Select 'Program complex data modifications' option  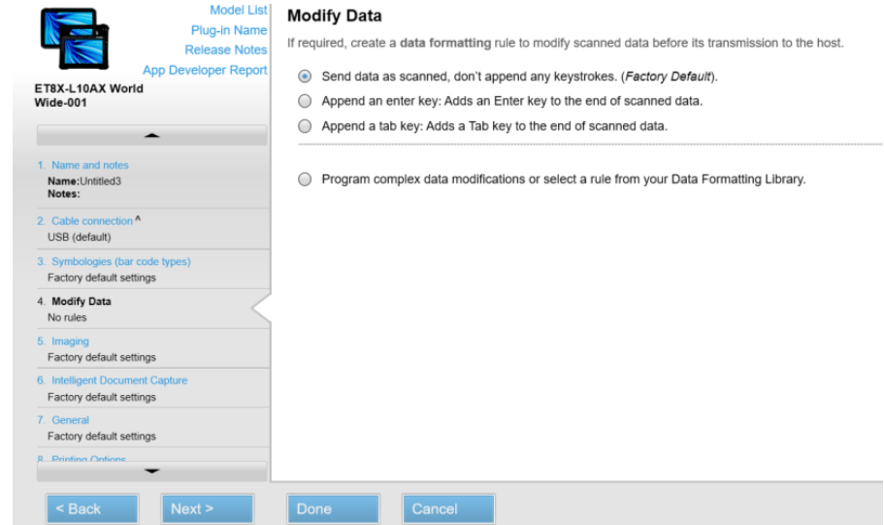tap(306, 180)
